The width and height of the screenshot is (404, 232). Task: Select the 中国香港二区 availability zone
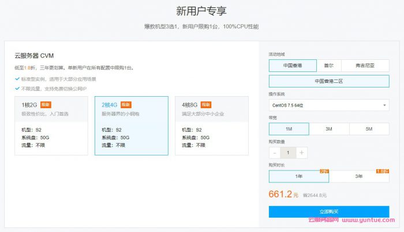pyautogui.click(x=328, y=81)
